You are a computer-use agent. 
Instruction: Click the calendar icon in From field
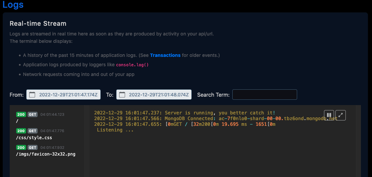[32, 95]
